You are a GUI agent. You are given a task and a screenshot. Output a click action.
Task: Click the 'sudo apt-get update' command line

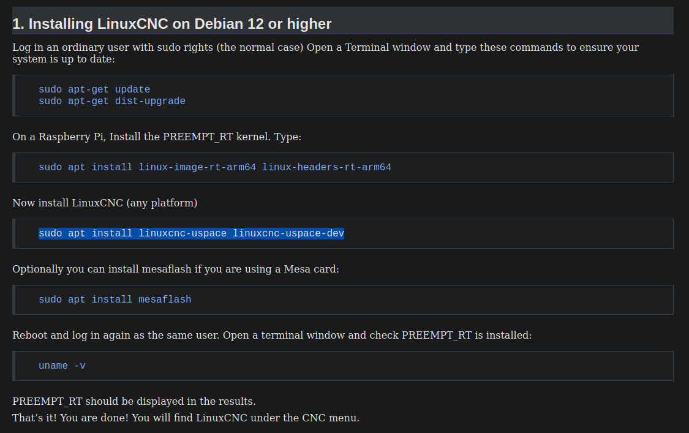click(x=94, y=89)
